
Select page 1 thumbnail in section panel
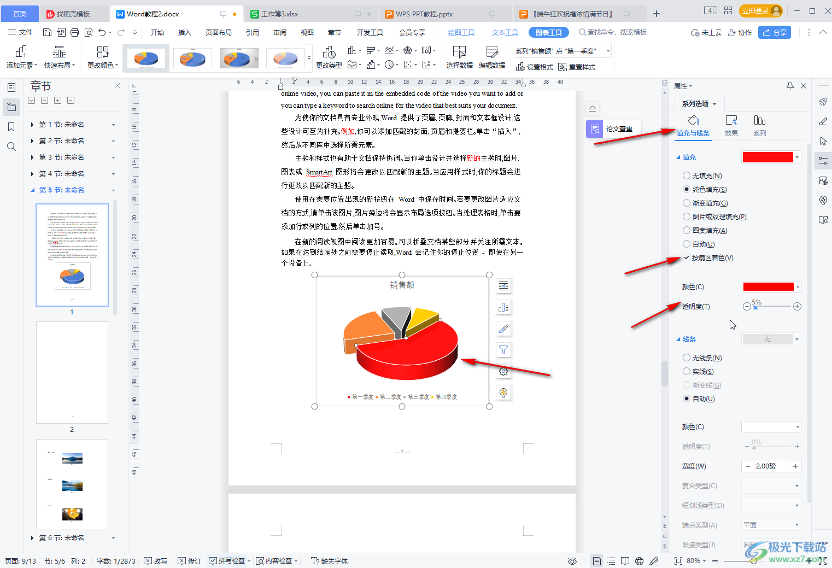click(x=72, y=255)
